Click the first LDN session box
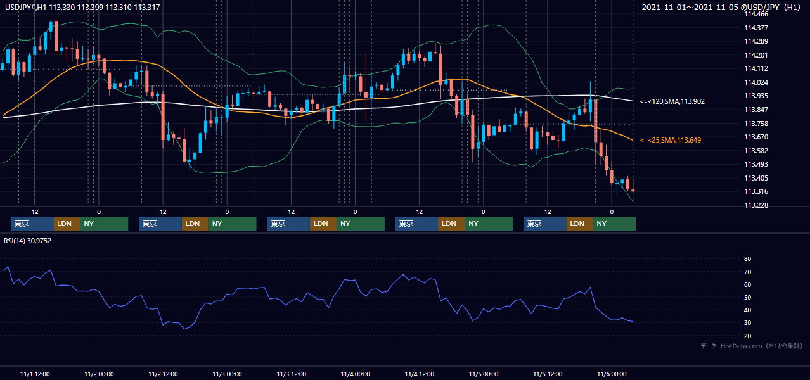The width and height of the screenshot is (810, 380). click(x=67, y=224)
